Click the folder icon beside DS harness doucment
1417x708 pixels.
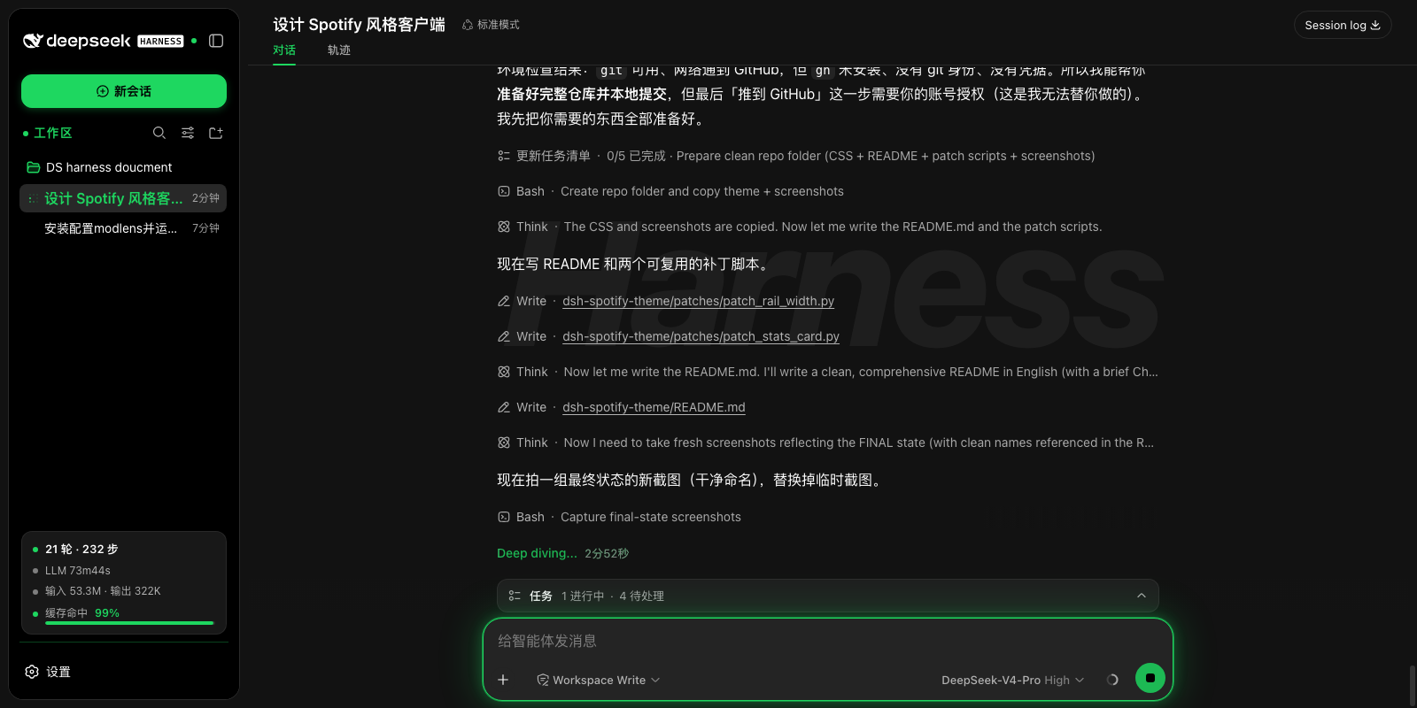point(34,167)
